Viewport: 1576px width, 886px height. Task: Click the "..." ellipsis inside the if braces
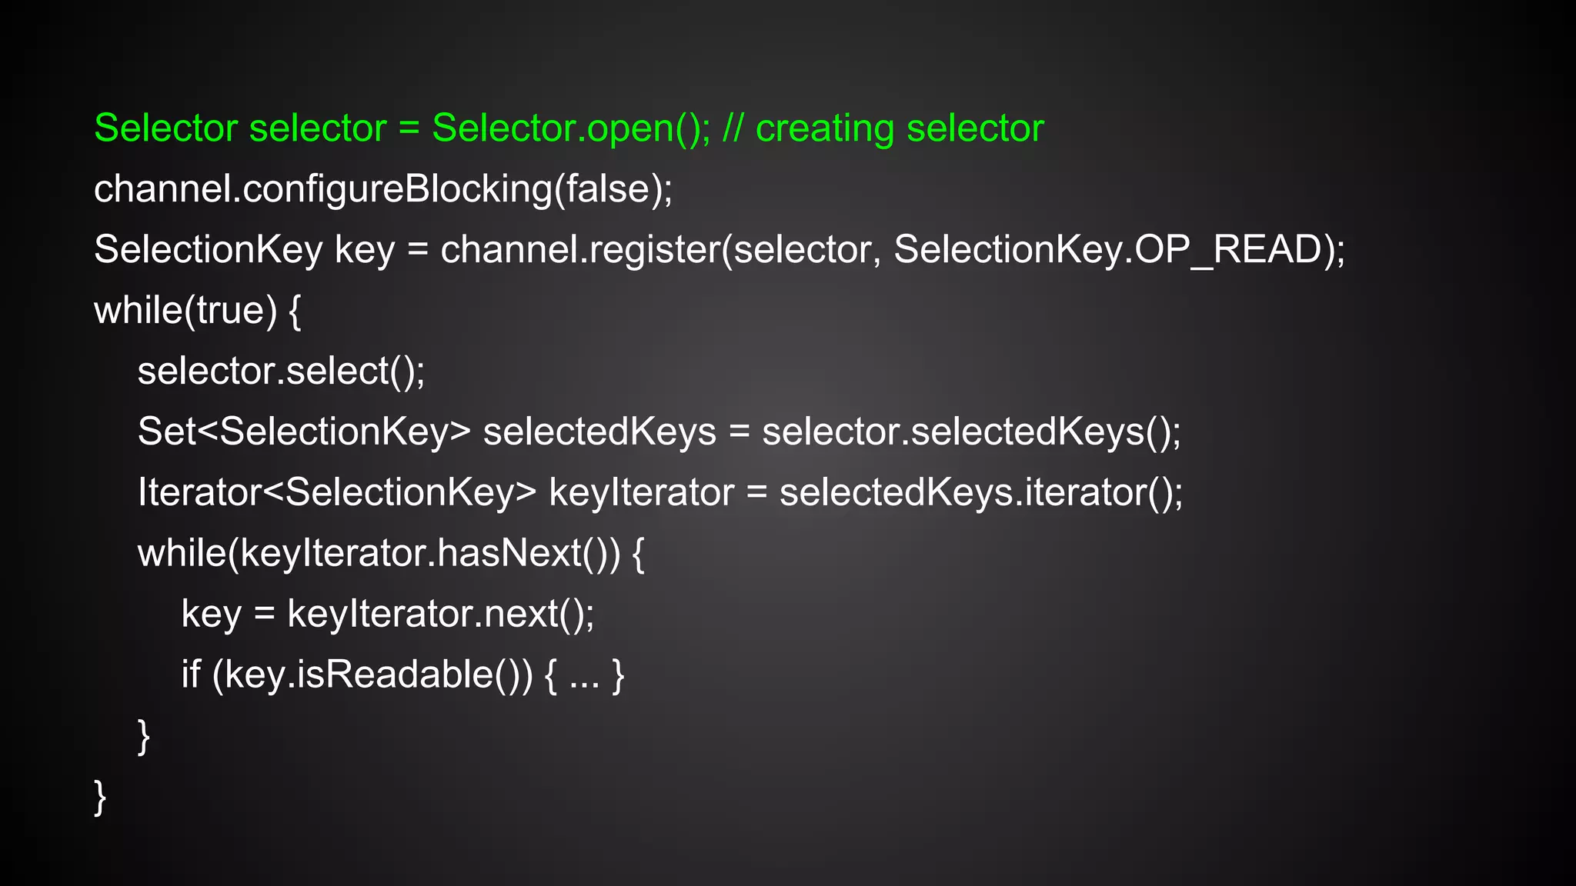[x=584, y=674]
